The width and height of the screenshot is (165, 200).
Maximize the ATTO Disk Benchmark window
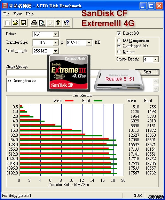pyautogui.click(x=151, y=6)
